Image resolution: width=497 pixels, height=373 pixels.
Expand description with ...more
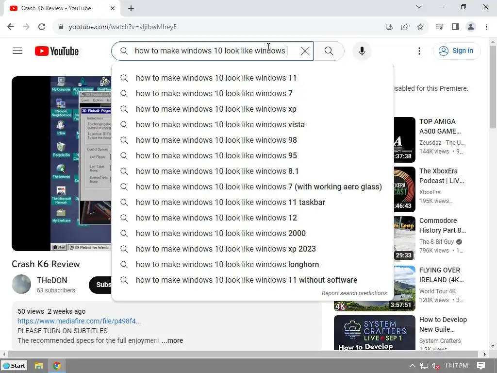pos(172,340)
